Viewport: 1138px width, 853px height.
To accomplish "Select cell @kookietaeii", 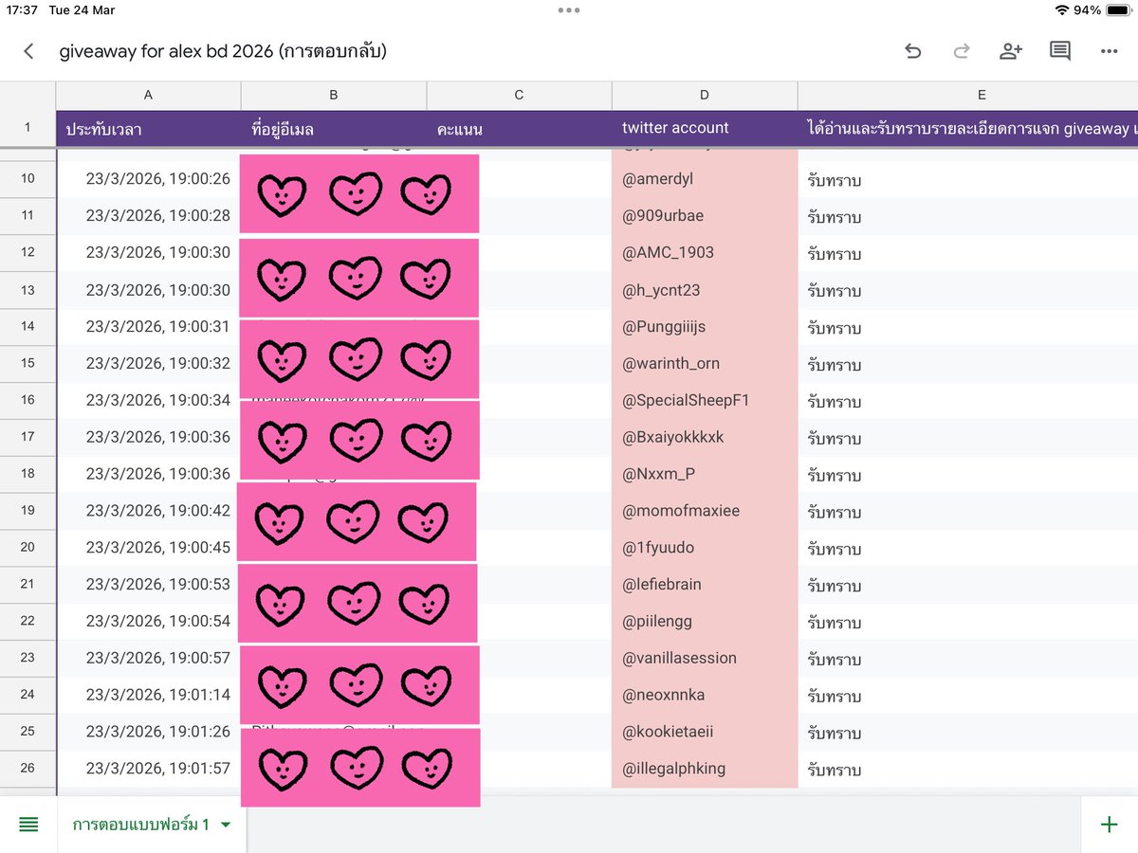I will tap(705, 732).
